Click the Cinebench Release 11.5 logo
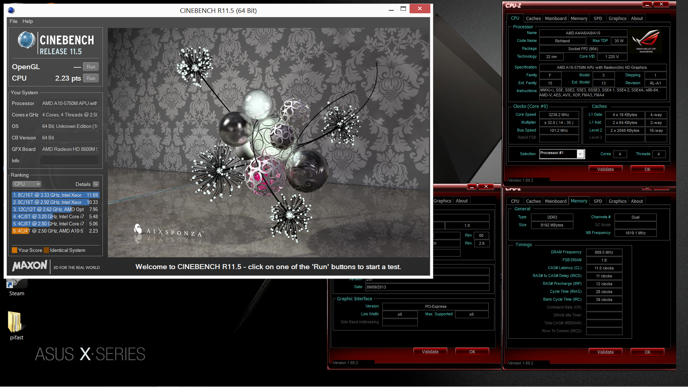The width and height of the screenshot is (688, 387). [56, 43]
